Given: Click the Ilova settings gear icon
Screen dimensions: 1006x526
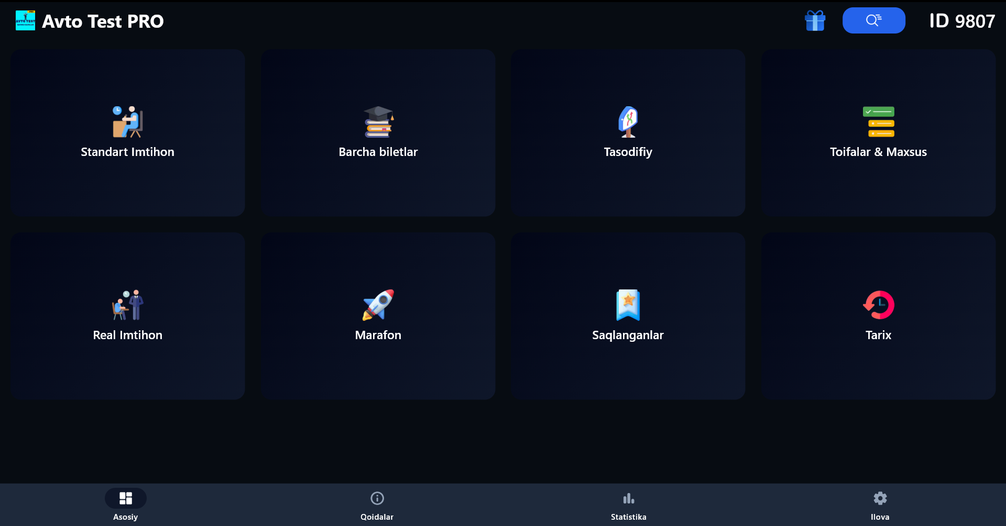Looking at the screenshot, I should click(881, 498).
